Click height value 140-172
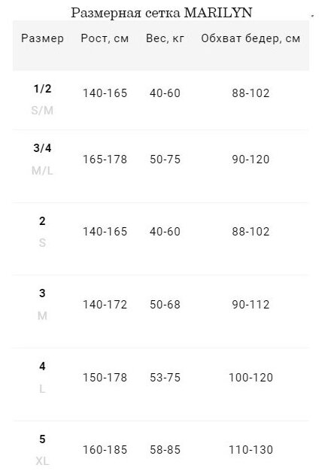This screenshot has width=322, height=474. pos(105,305)
